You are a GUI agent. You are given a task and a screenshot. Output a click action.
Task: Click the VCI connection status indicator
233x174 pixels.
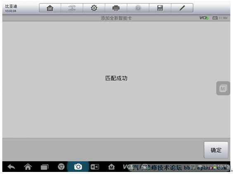pyautogui.click(x=204, y=18)
